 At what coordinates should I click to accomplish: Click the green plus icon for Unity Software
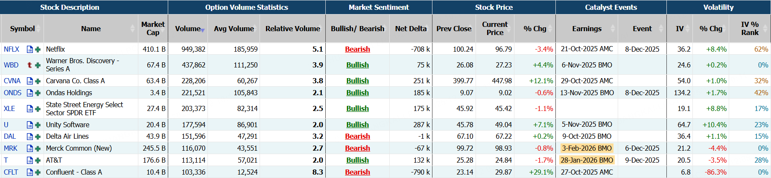(x=38, y=125)
